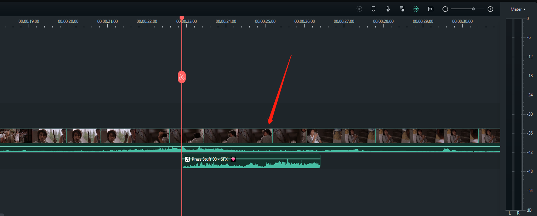Click the Audio Mixer icon
537x216 pixels.
coord(402,9)
